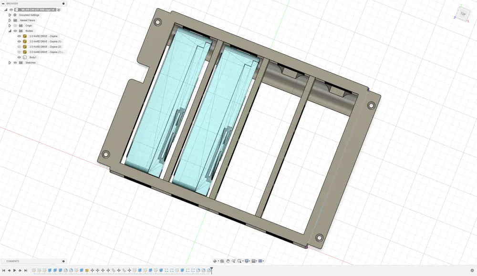Image resolution: width=477 pixels, height=276 pixels.
Task: Show the Origin folder via eye icon
Action: point(15,26)
